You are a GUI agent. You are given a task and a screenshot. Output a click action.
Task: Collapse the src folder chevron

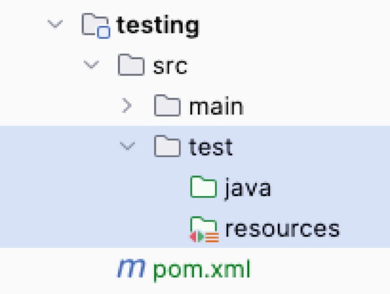coord(91,64)
